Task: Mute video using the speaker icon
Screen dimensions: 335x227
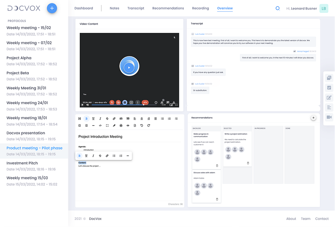Action: click(87, 105)
